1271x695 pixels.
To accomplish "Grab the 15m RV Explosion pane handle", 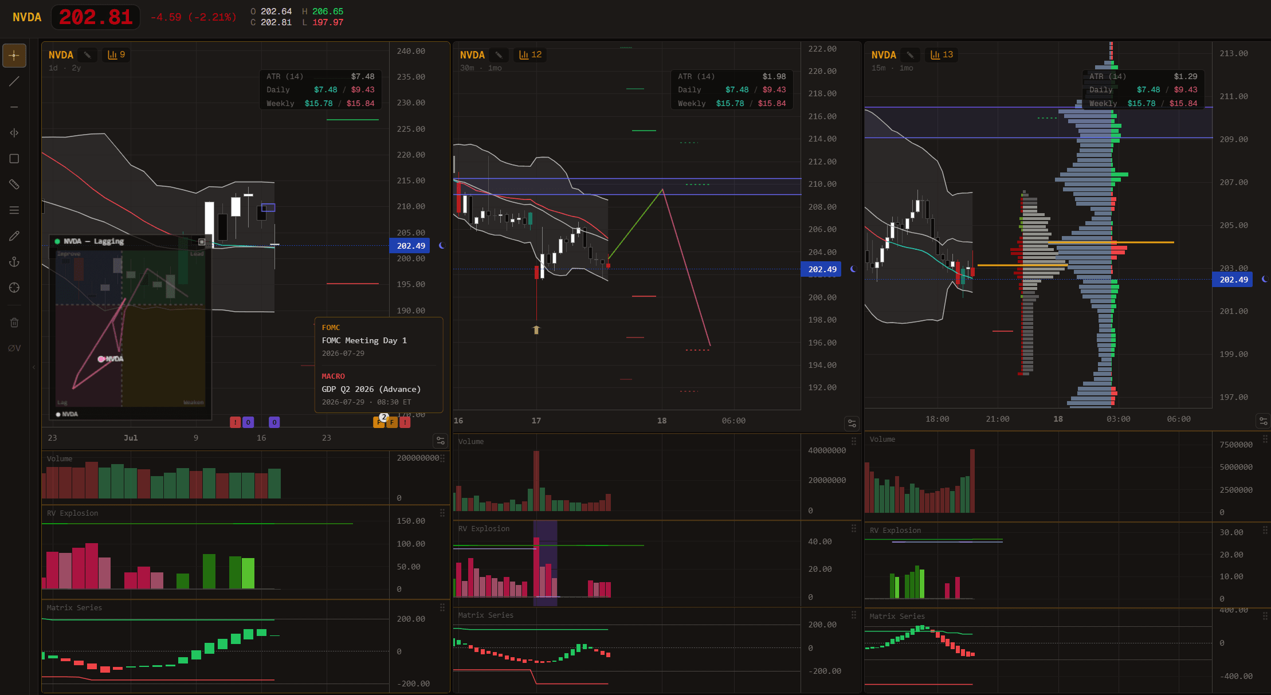I will [x=1265, y=531].
